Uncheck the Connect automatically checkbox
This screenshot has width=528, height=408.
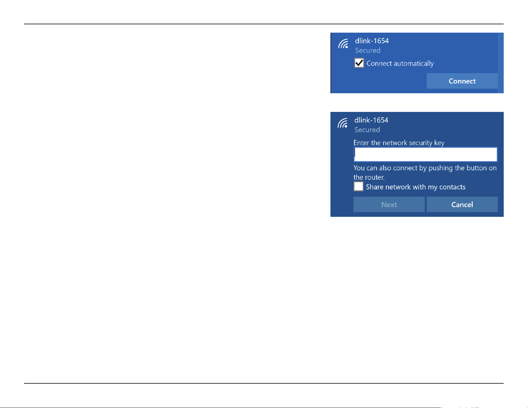[359, 63]
